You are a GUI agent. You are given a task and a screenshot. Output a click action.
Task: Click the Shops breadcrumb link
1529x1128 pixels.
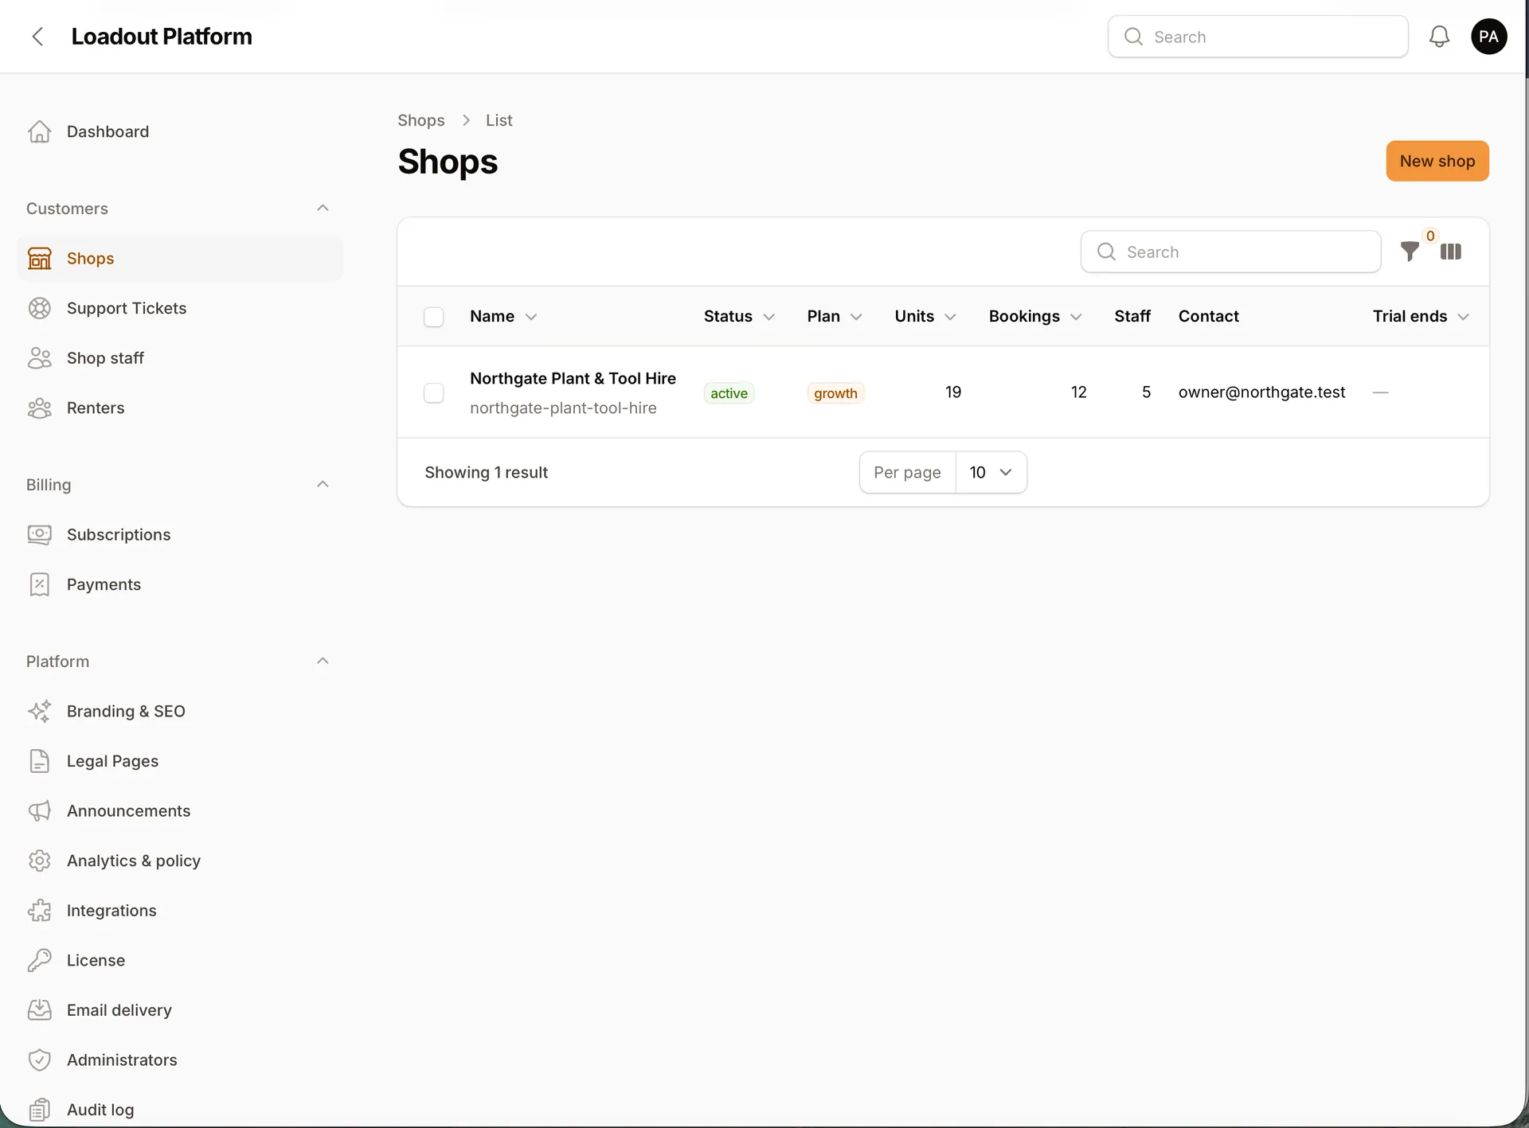[421, 120]
